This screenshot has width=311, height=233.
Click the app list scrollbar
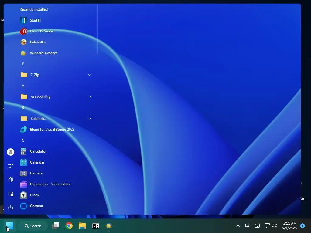coord(97,29)
